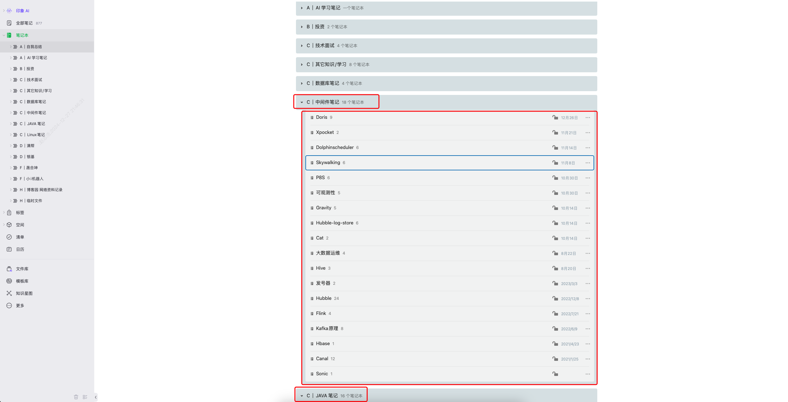This screenshot has width=788, height=402.
Task: Open the 日历 calendar view
Action: point(20,249)
